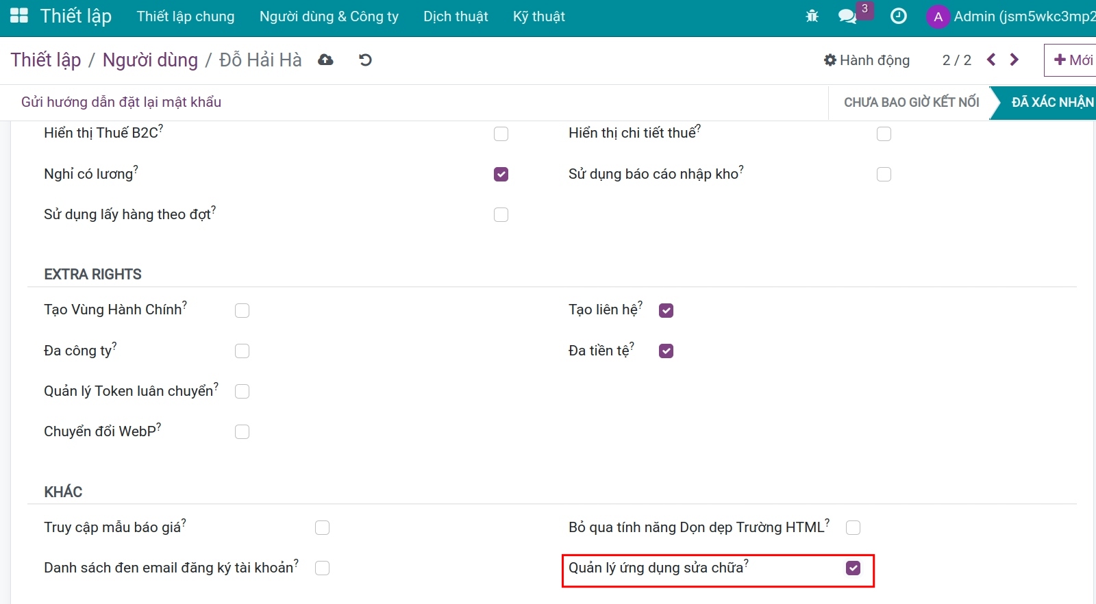Viewport: 1096px width, 604px height.
Task: Click the Người dùng breadcrumb link
Action: (x=150, y=60)
